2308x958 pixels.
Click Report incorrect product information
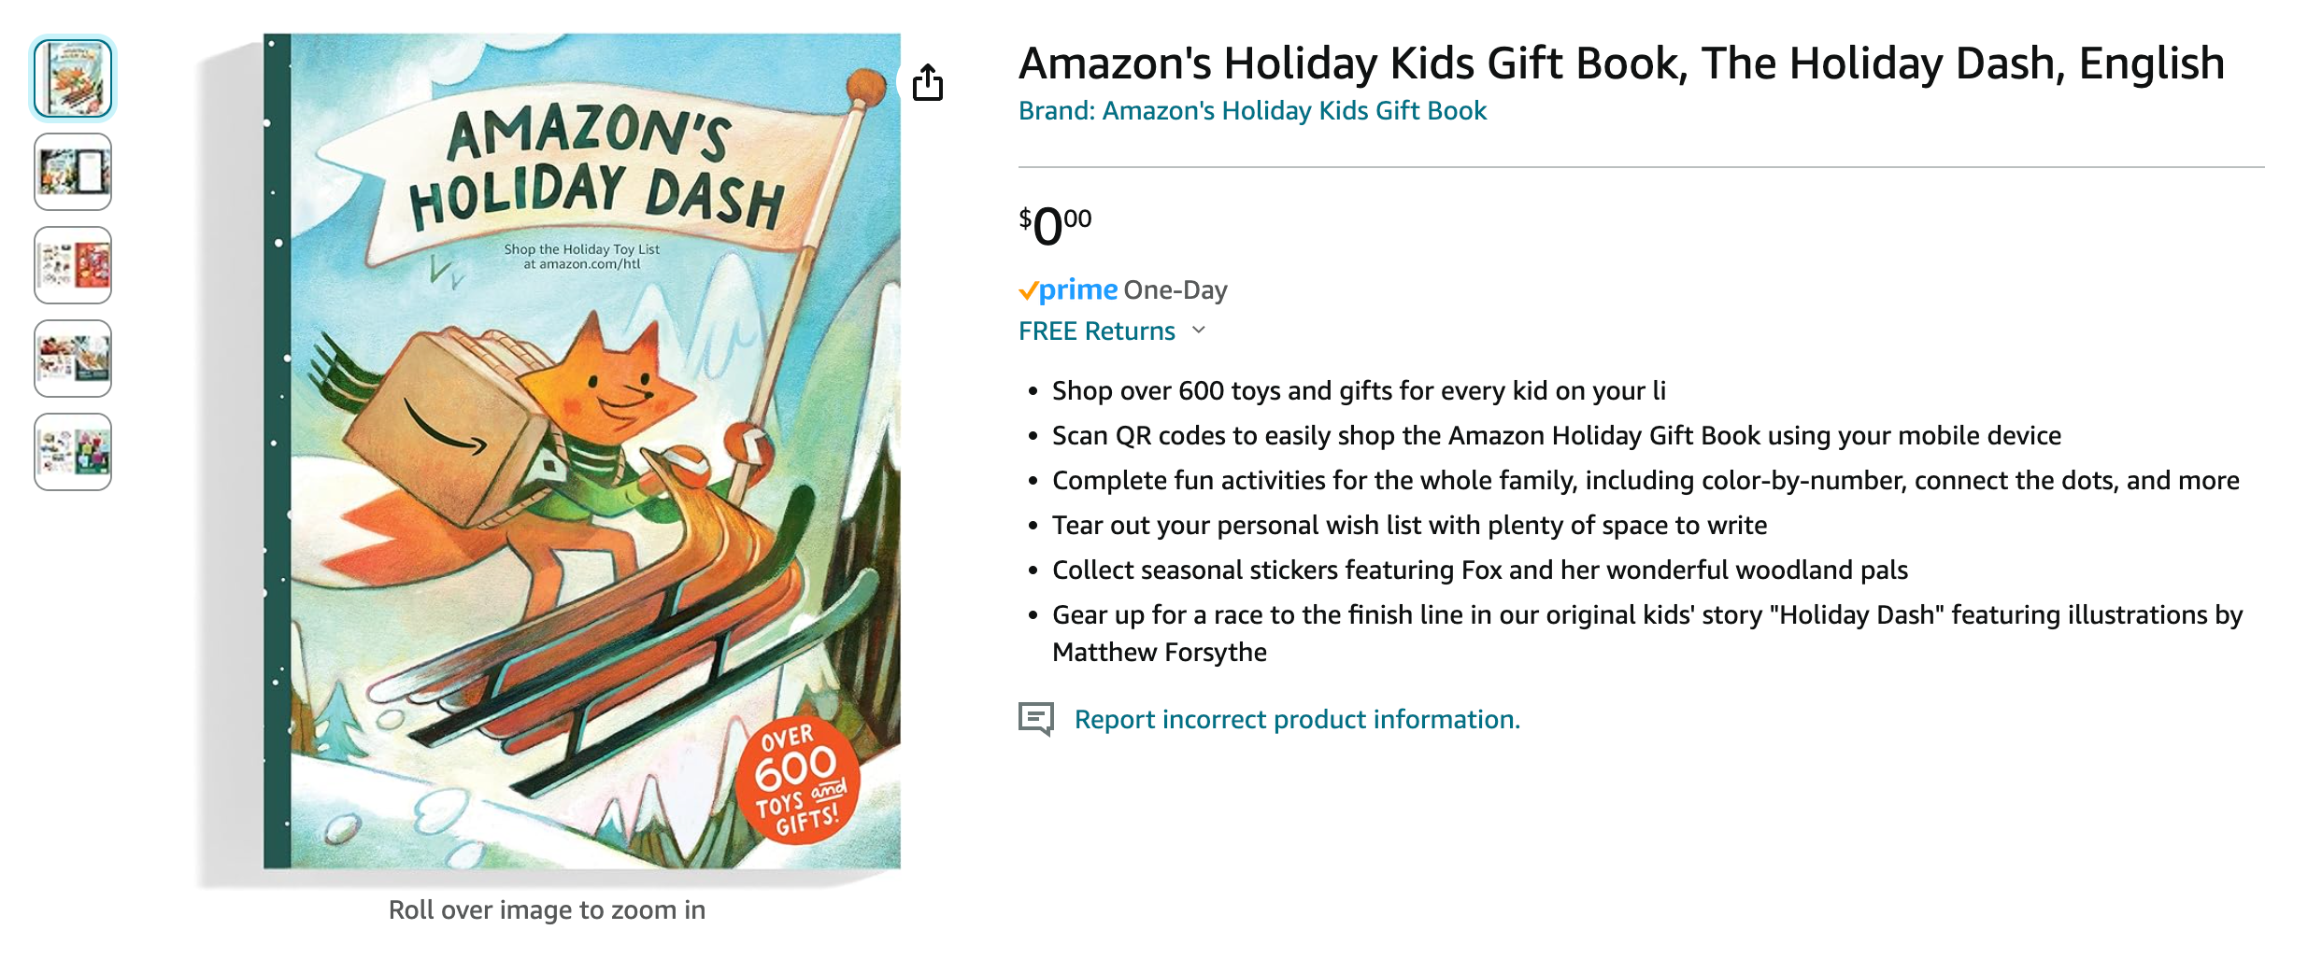pos(1298,719)
